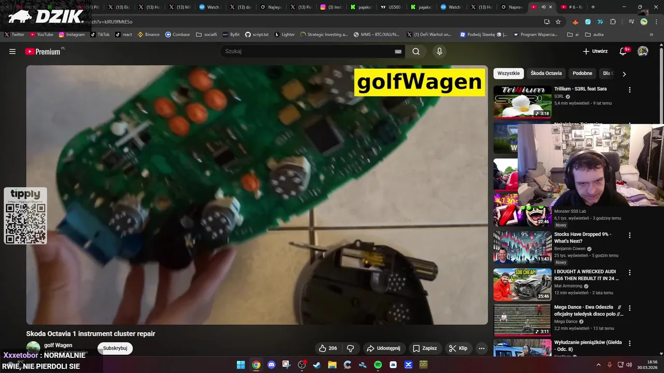Viewport: 664px width, 373px height.
Task: Open options menu for Stocks Have Dropped video
Action: (630, 235)
